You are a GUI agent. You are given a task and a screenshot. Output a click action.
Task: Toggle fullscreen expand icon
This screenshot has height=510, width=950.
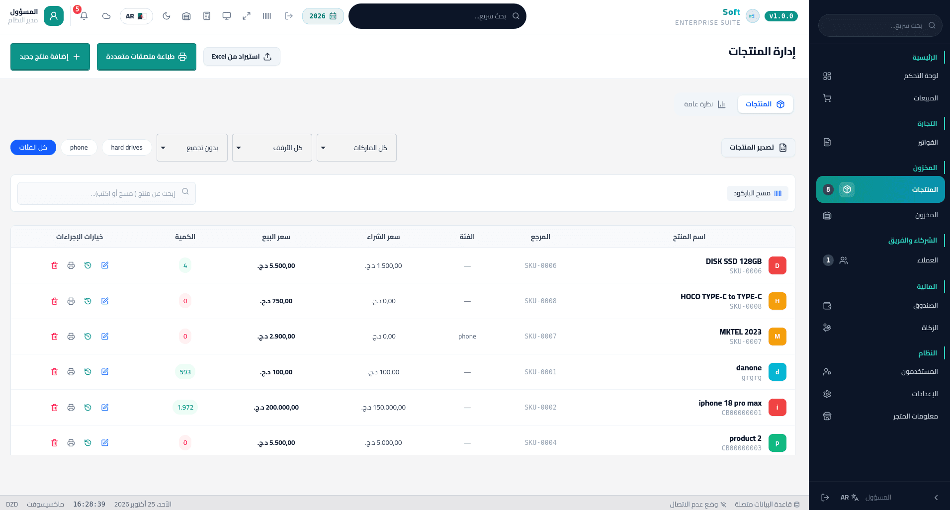(247, 16)
